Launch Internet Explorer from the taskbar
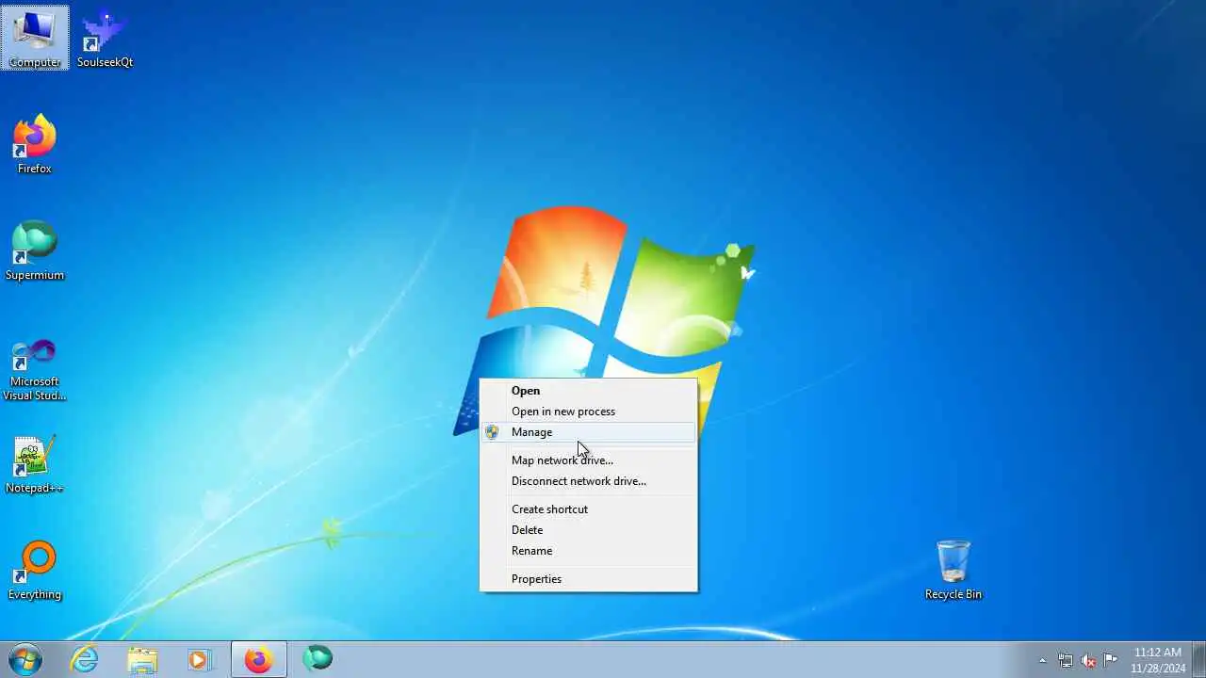This screenshot has width=1206, height=678. (85, 659)
